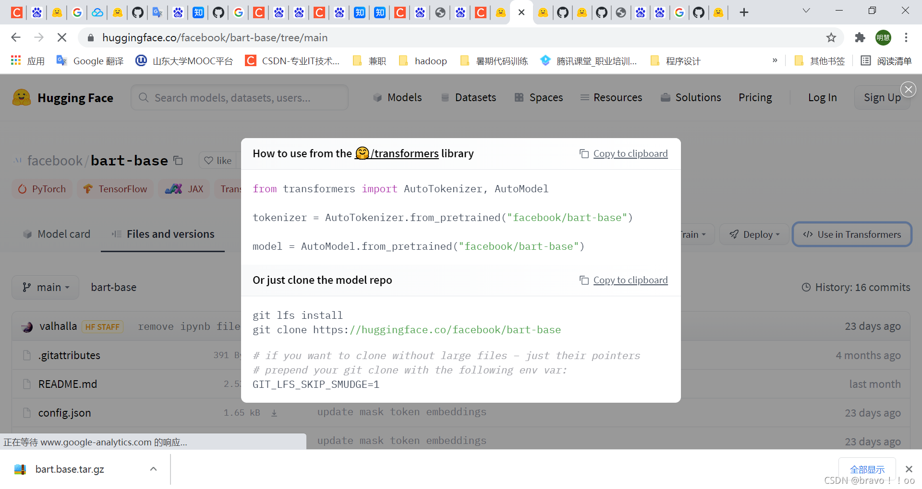922x489 pixels.
Task: Open the Chrome profile avatar
Action: click(x=883, y=37)
